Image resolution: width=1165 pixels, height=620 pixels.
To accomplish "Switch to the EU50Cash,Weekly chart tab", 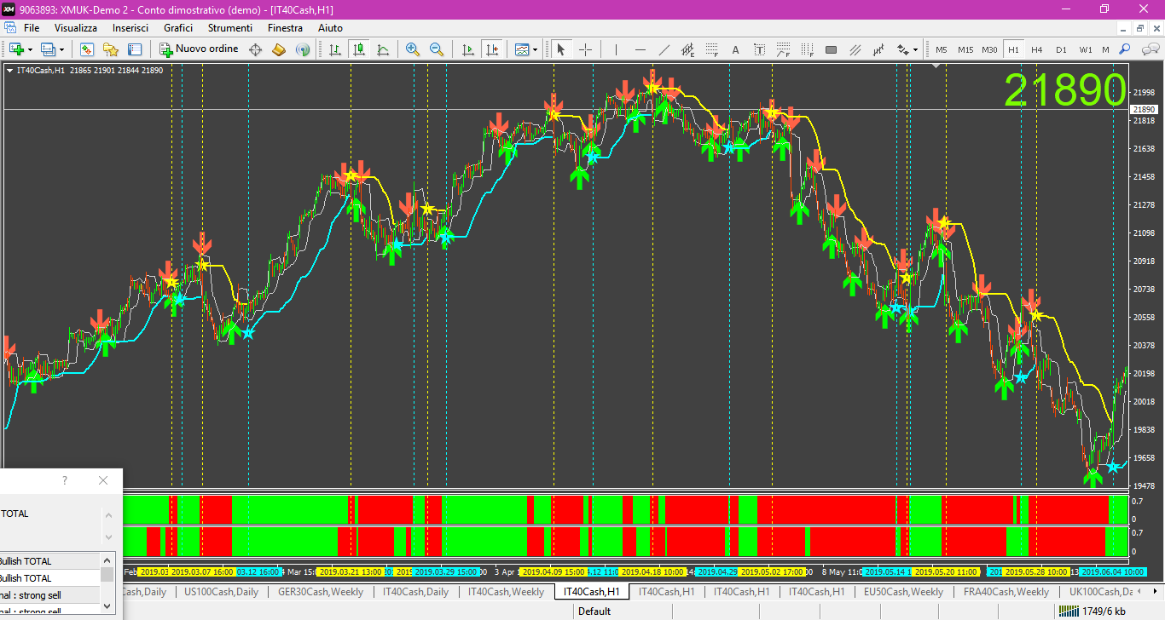I will tap(903, 592).
